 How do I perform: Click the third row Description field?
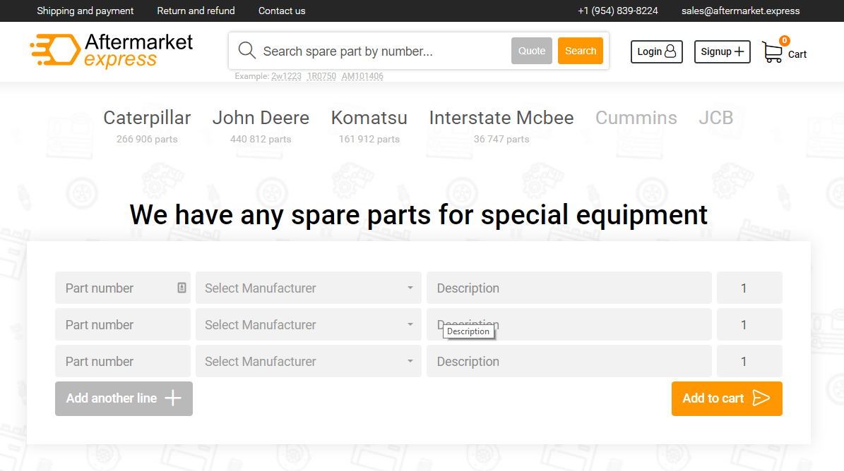[x=569, y=361]
